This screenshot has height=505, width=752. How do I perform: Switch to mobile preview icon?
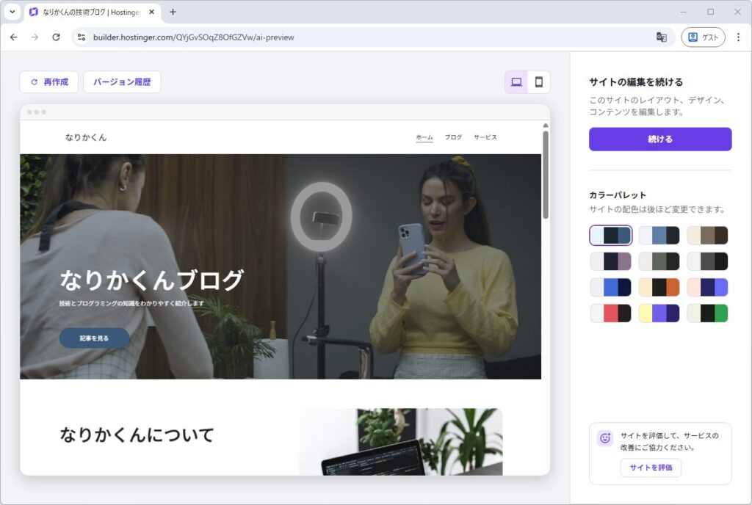(538, 82)
